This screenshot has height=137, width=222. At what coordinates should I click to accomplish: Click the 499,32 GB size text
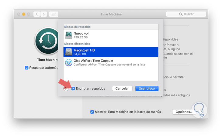pos(81,37)
